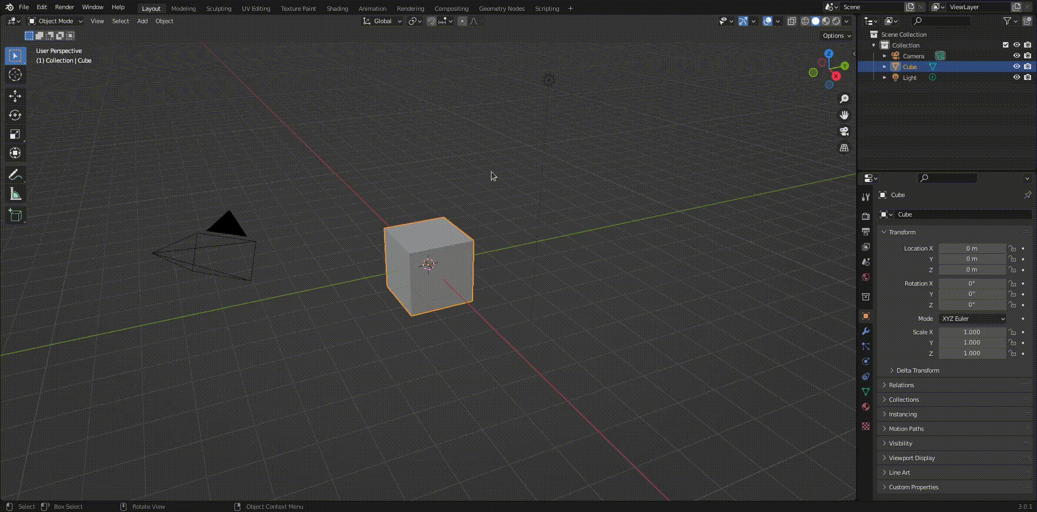Image resolution: width=1037 pixels, height=512 pixels.
Task: Activate the Rotate tool
Action: [15, 115]
